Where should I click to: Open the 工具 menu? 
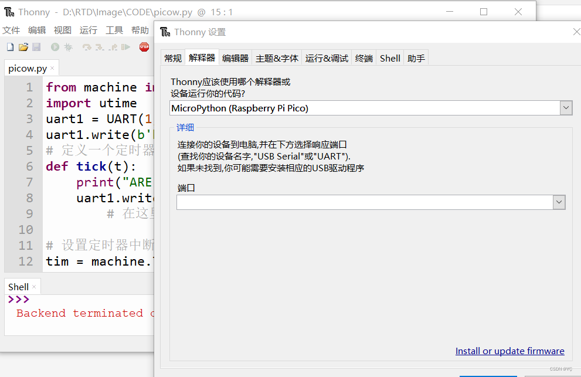(x=114, y=30)
